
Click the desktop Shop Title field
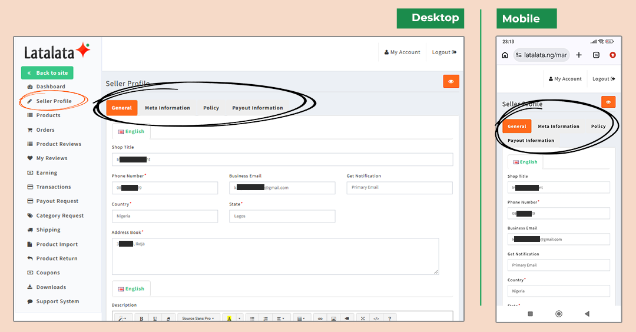[282, 160]
